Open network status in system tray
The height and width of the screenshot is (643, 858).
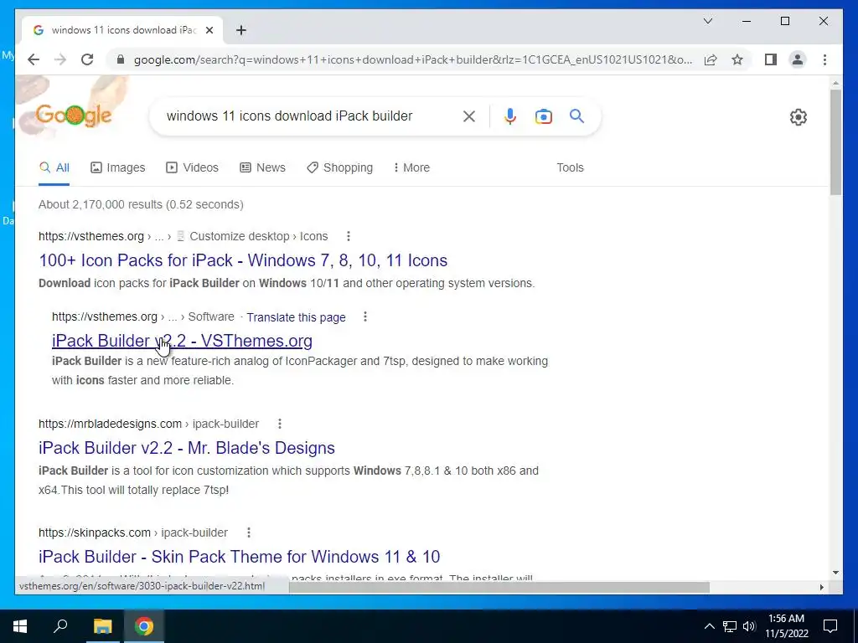pyautogui.click(x=730, y=626)
